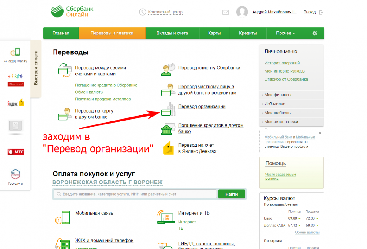
Task: Click the user profile avatar icon
Action: [x=242, y=13]
